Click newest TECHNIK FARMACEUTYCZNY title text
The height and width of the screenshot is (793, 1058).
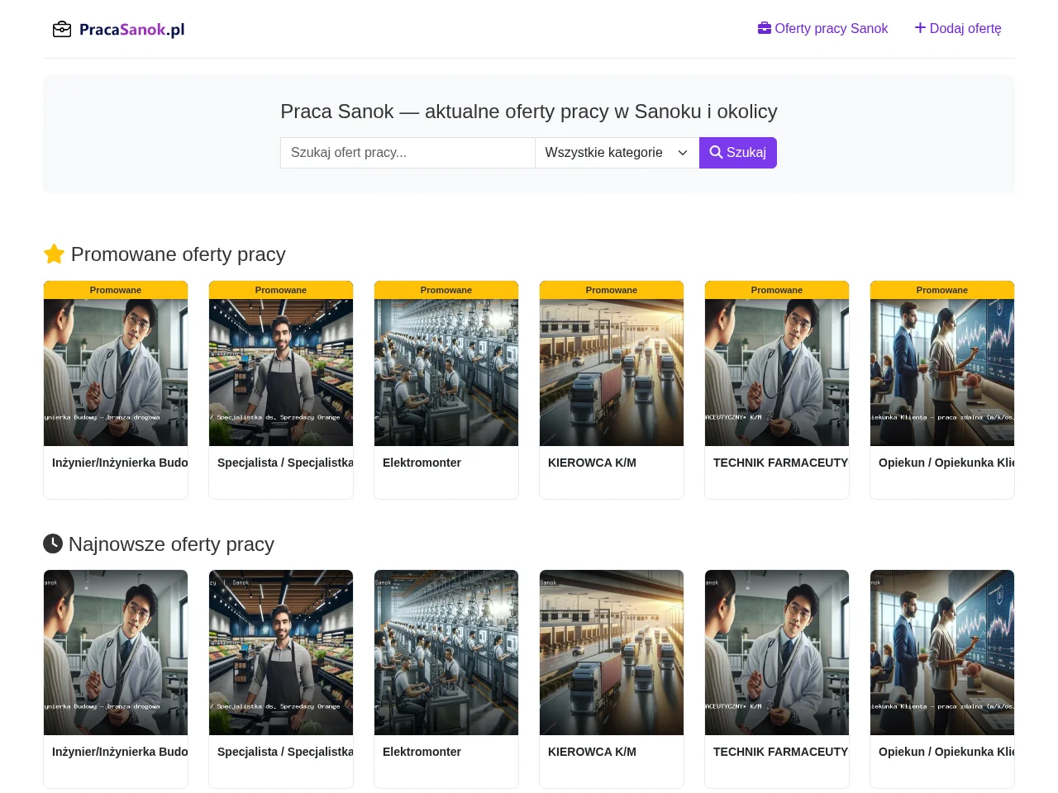780,752
